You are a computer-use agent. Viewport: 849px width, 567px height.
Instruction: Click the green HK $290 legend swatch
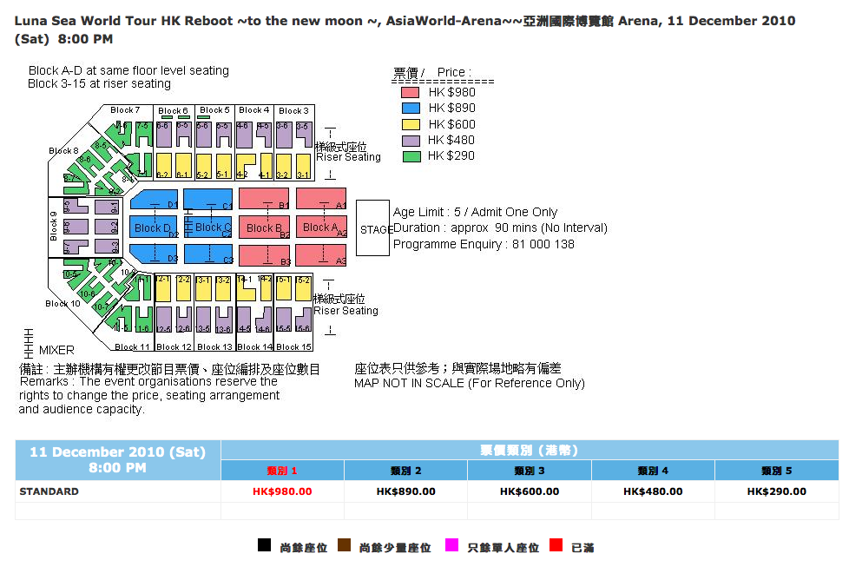412,156
